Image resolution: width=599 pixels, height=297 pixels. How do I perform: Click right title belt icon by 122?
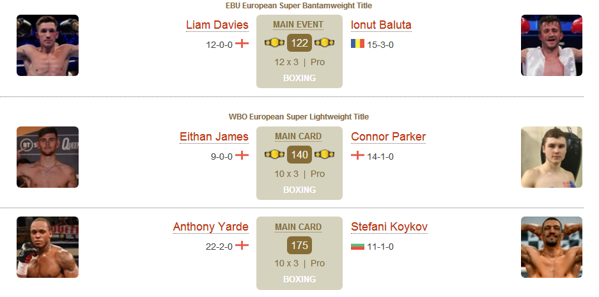pos(324,43)
